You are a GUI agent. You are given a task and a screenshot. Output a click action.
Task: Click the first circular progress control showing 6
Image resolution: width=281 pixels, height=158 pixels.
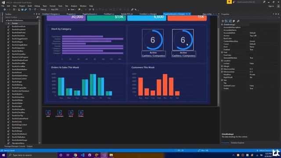click(x=153, y=40)
